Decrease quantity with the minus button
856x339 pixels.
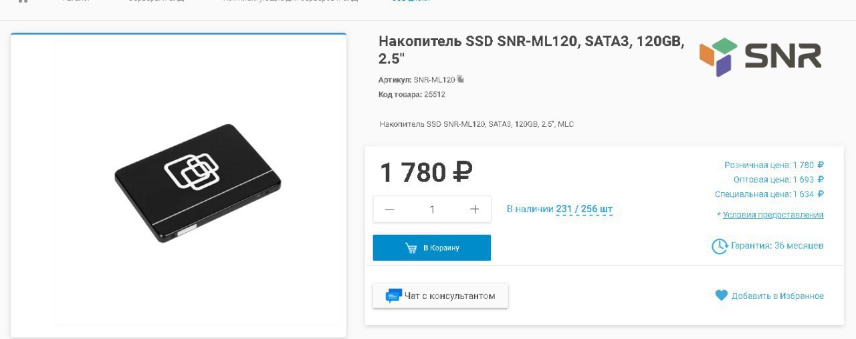pos(390,210)
